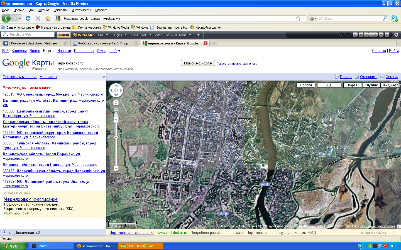Switch to the В Контакте tab

35,43
